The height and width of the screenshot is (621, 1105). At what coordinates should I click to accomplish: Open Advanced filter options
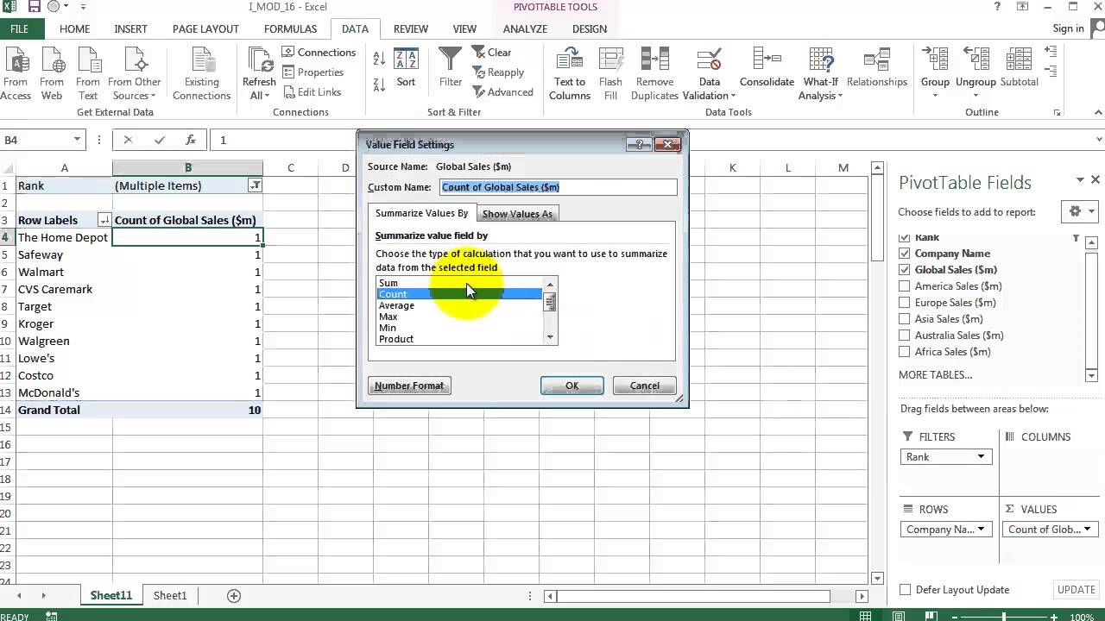(x=502, y=92)
